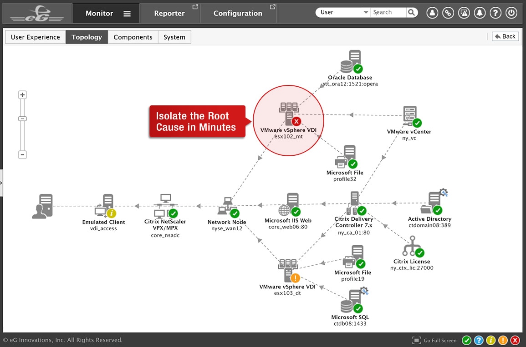Toggle the red critical status filter
526x347 pixels.
click(x=515, y=340)
